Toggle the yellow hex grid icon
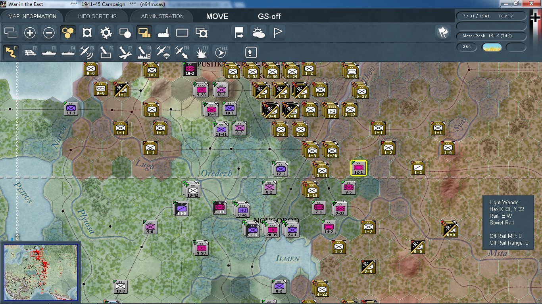The image size is (542, 304). 68,33
